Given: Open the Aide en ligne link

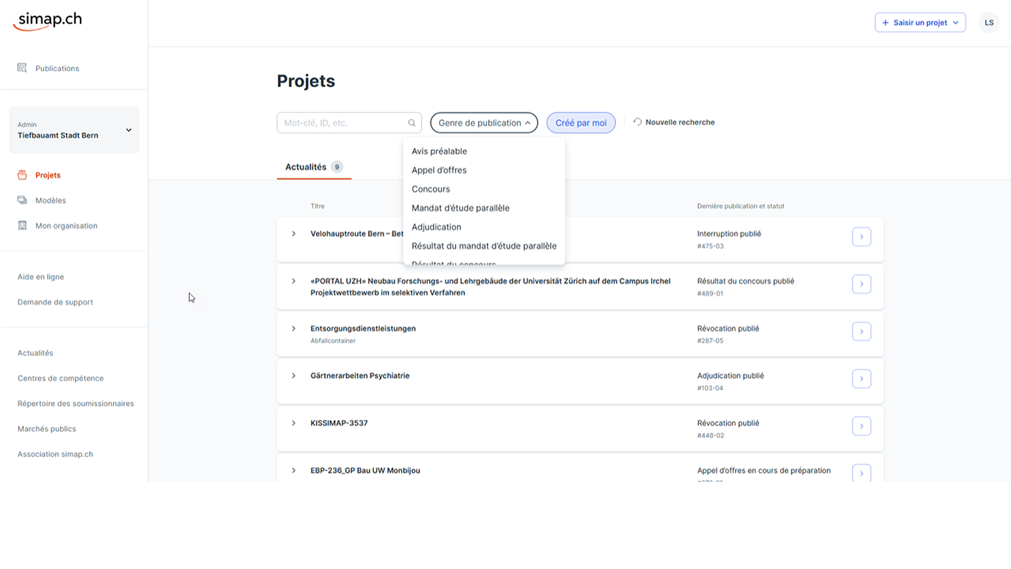Looking at the screenshot, I should tap(41, 277).
